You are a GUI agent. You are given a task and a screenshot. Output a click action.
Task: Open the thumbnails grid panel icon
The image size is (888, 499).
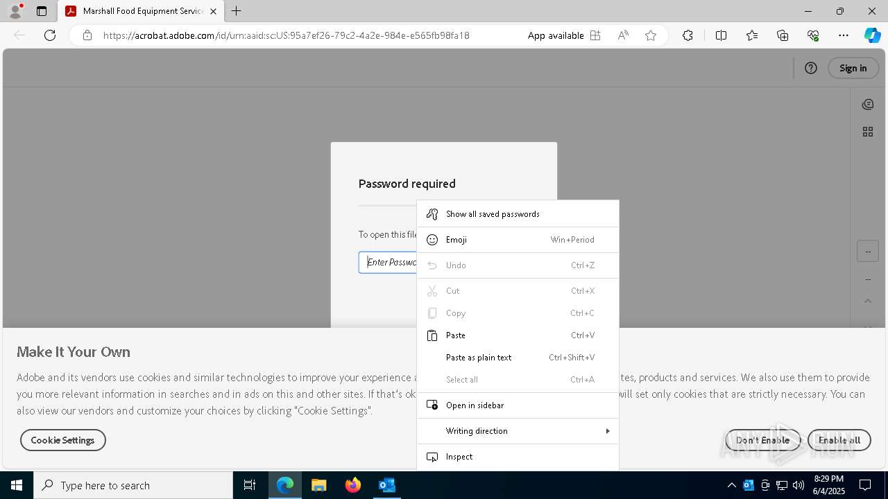click(x=868, y=132)
